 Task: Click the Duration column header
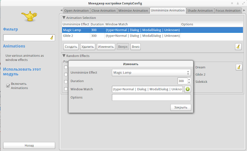(x=97, y=24)
